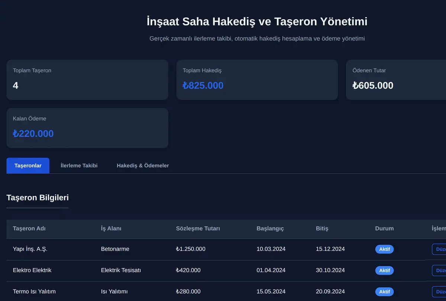Click the start date 10.03.2024
Viewport: 446px width, 301px height.
click(x=271, y=249)
